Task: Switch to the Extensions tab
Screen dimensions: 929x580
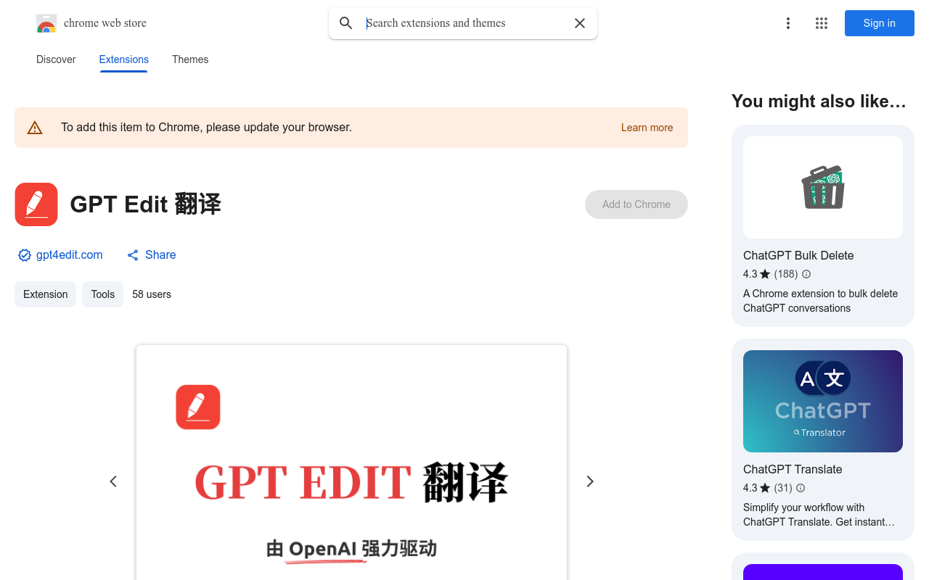Action: click(124, 59)
